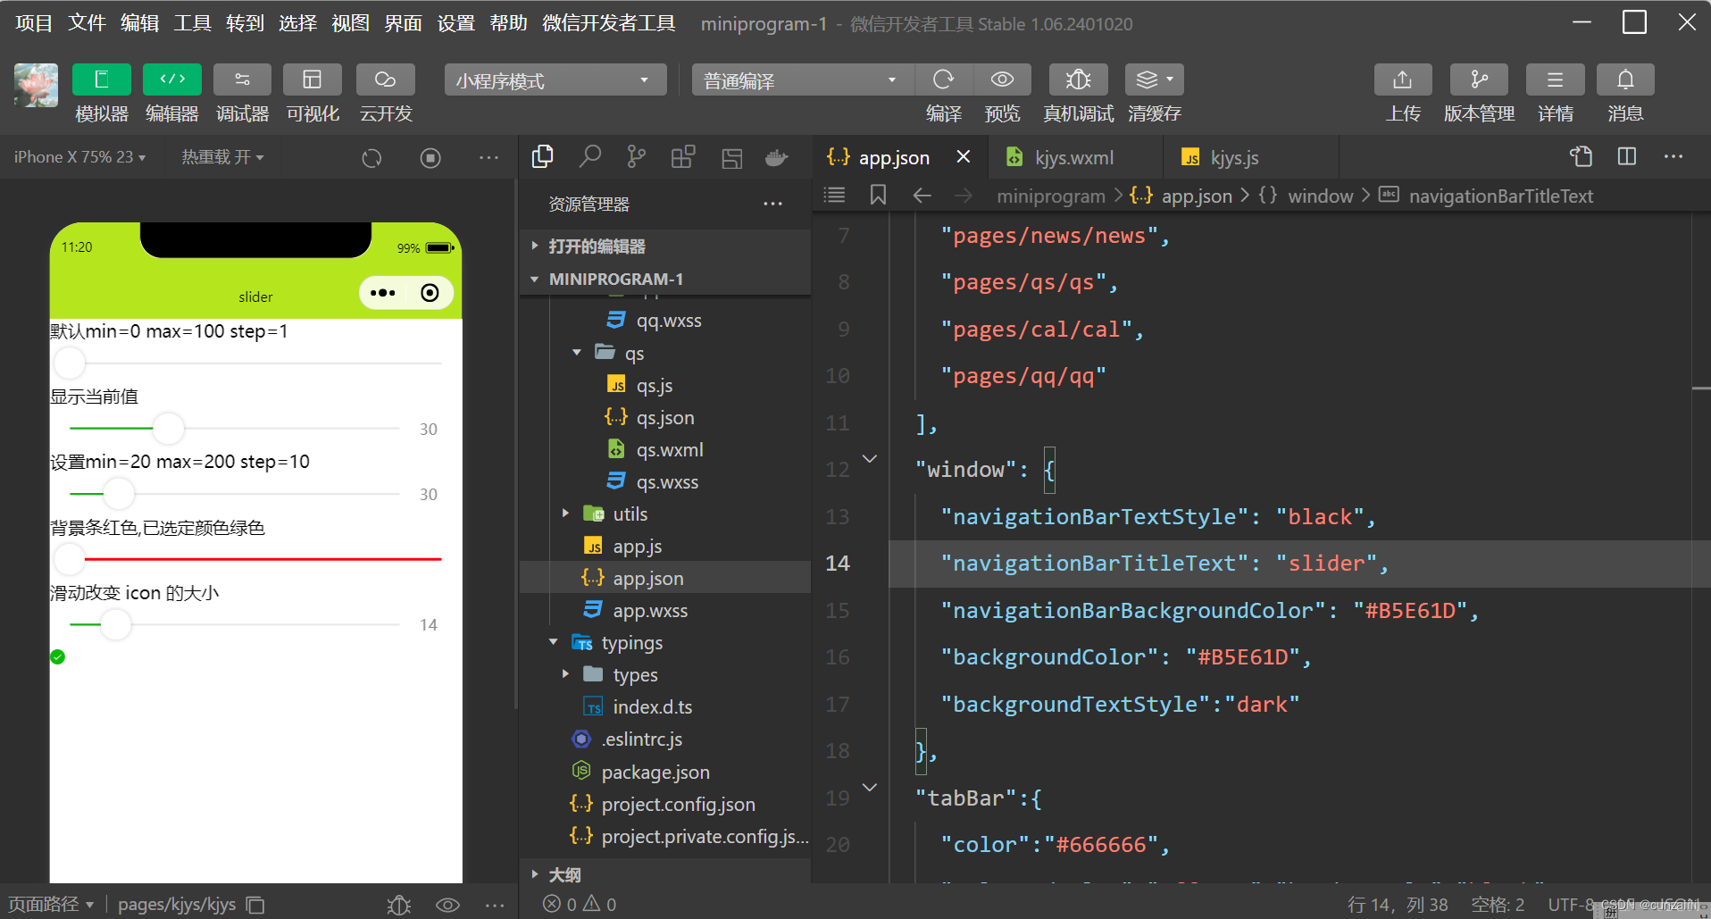Stop the simulator
Screen dimensions: 1711x919
coord(430,158)
